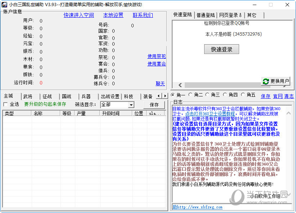Image resolution: width=296 pixels, height=213 pixels.
Task: Switch to the 其它 tab
Action: pos(254,15)
